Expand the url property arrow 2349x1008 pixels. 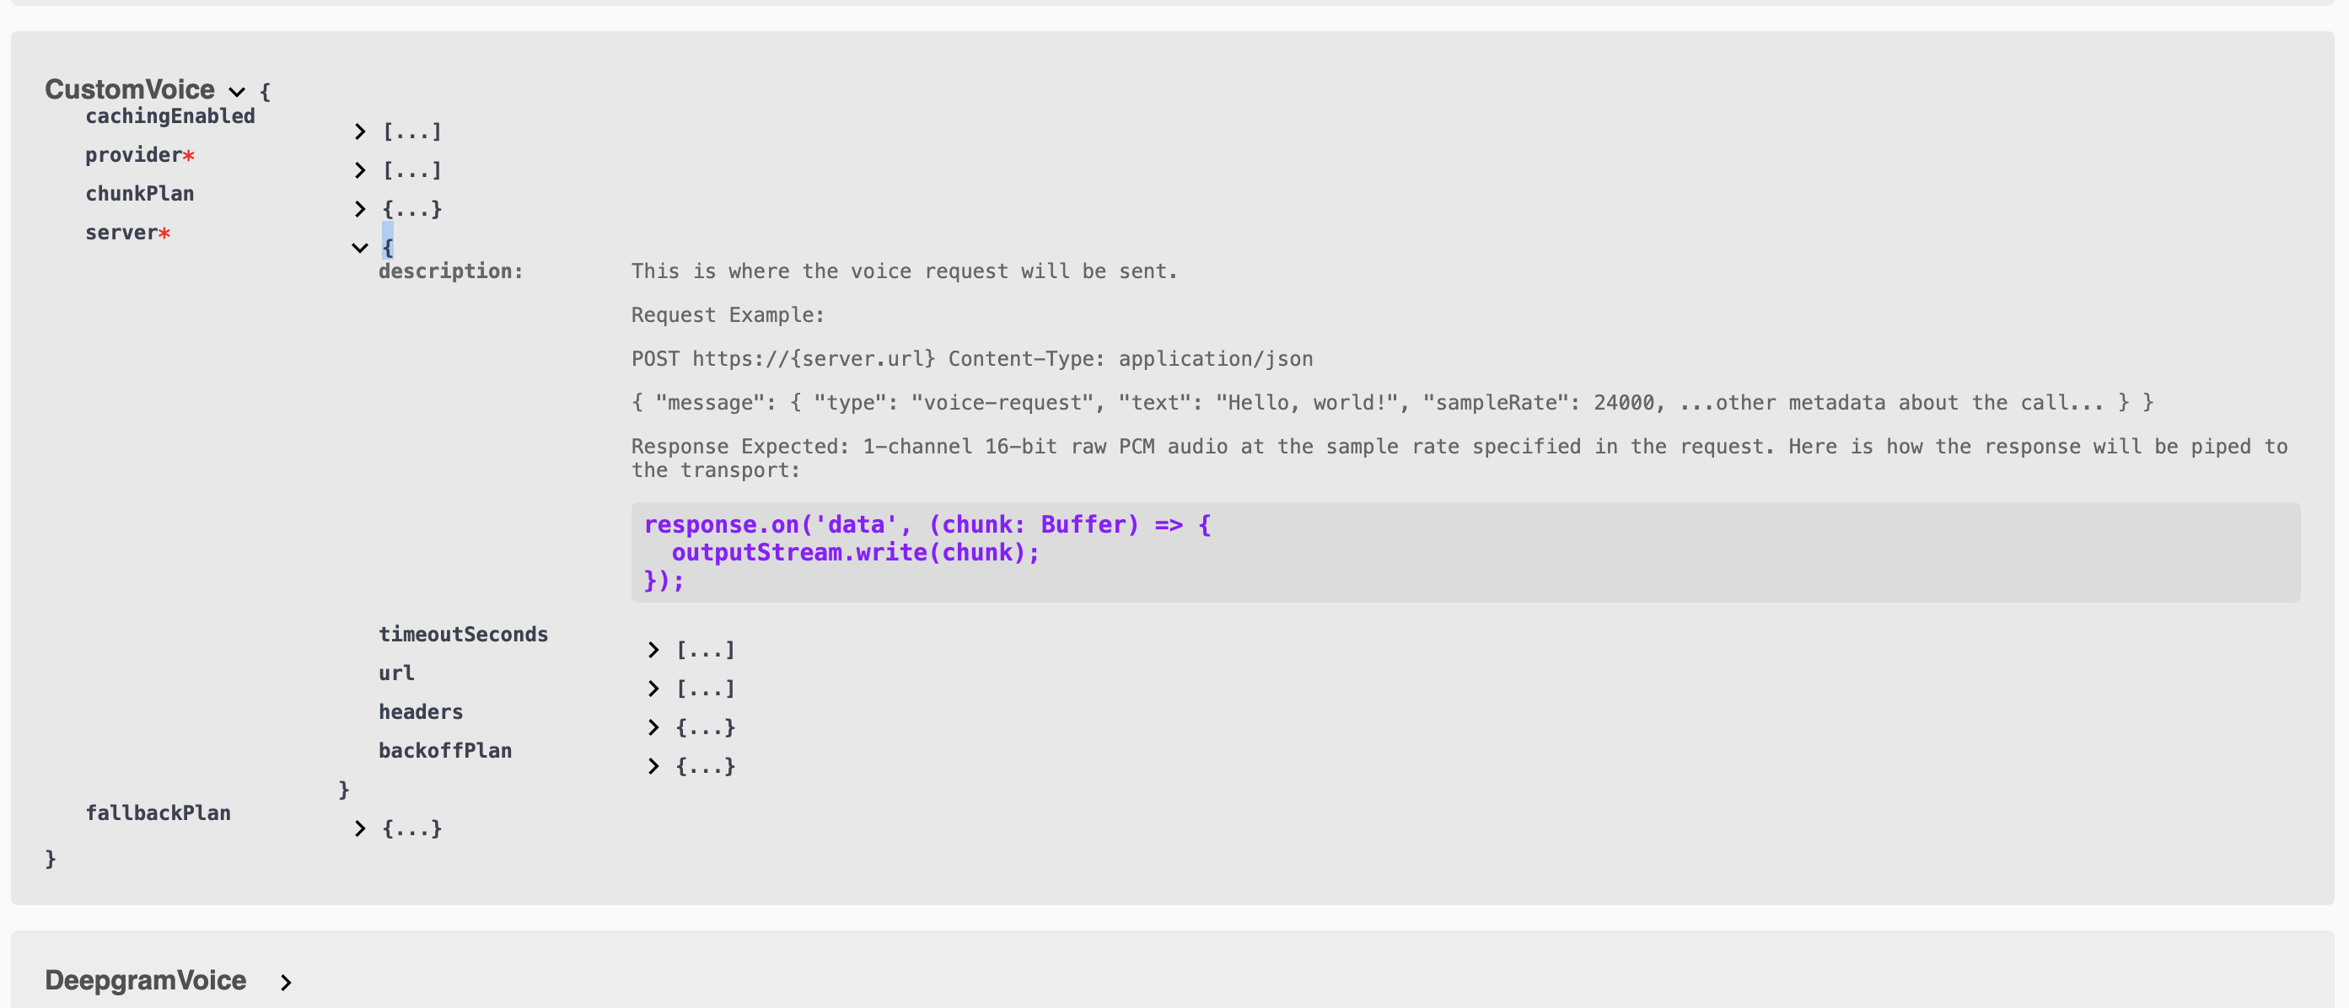coord(653,689)
